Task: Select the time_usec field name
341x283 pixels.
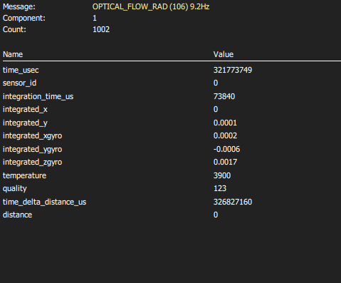Action: point(21,70)
